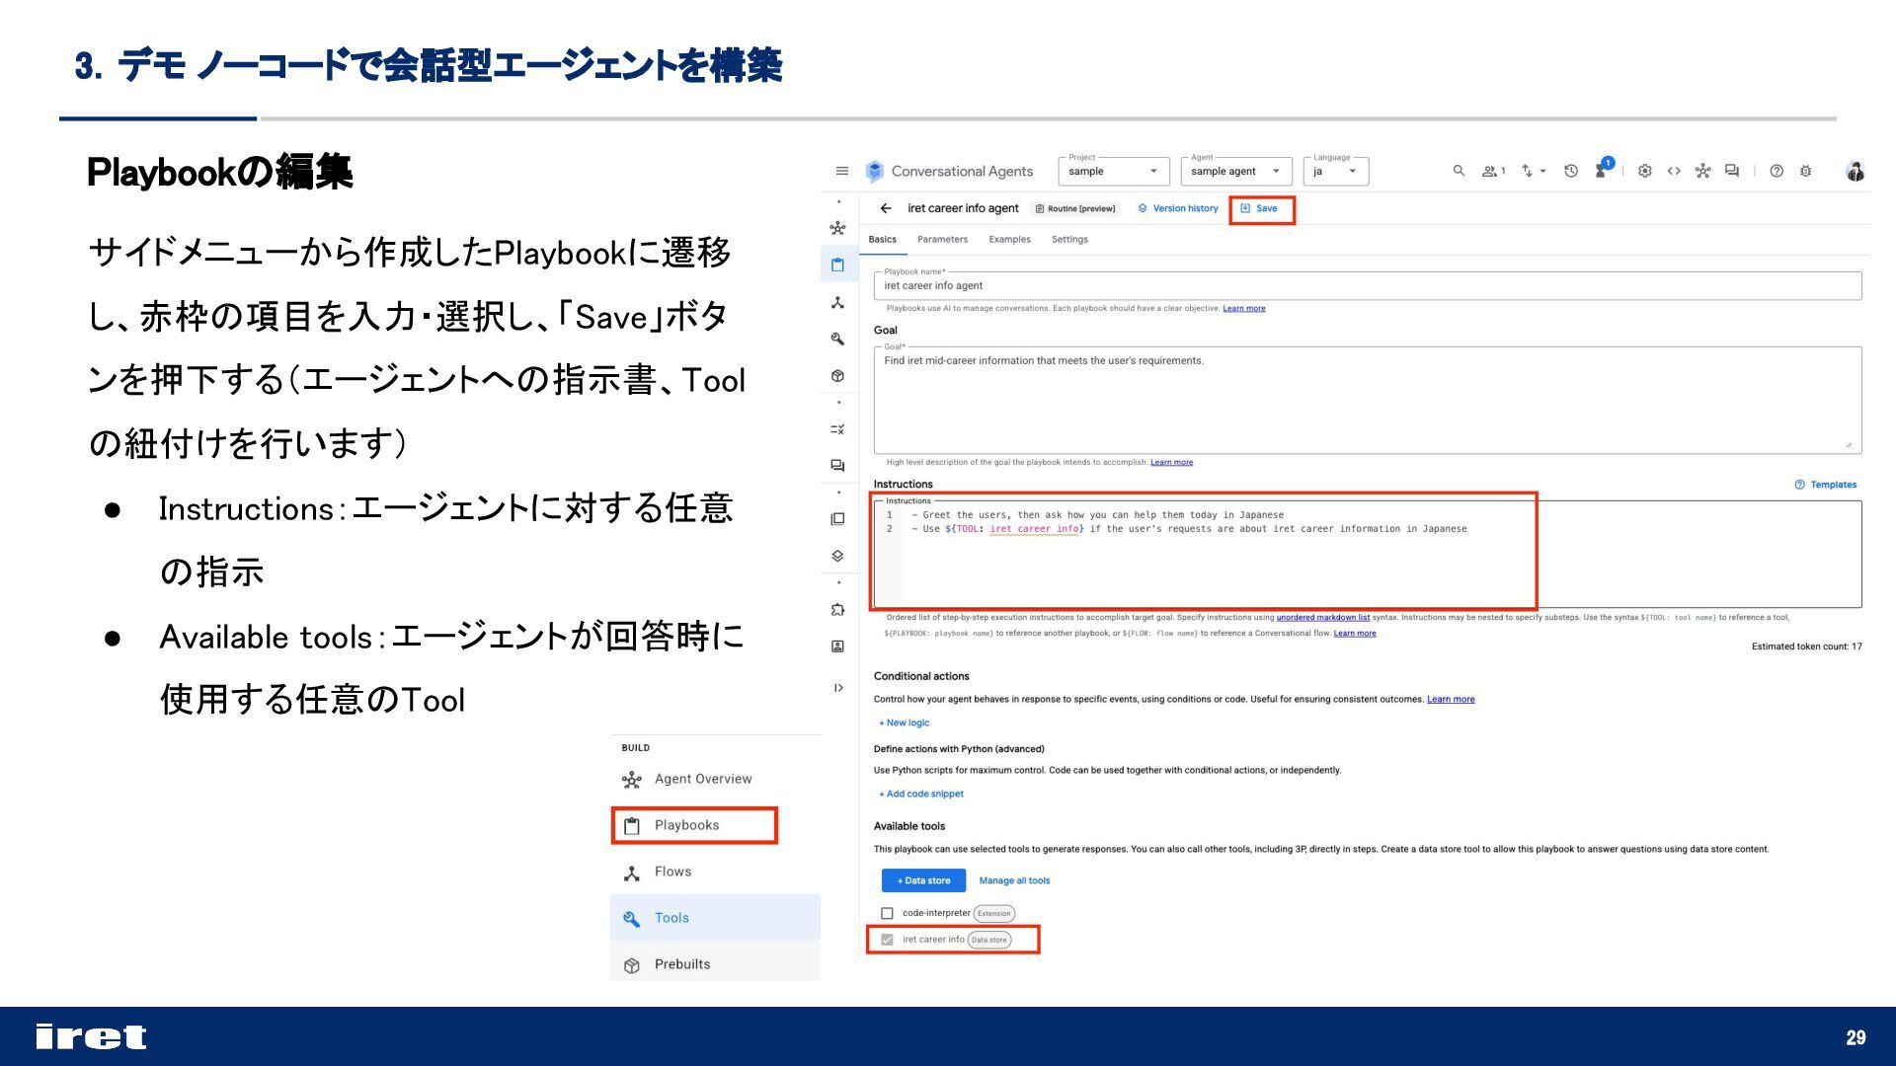Click the Save button
This screenshot has width=1896, height=1066.
(x=1260, y=208)
